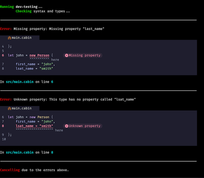Image resolution: width=204 pixels, height=178 pixels.
Task: Click highlighted line number 6 in first snippet
Action: pyautogui.click(x=3, y=55)
